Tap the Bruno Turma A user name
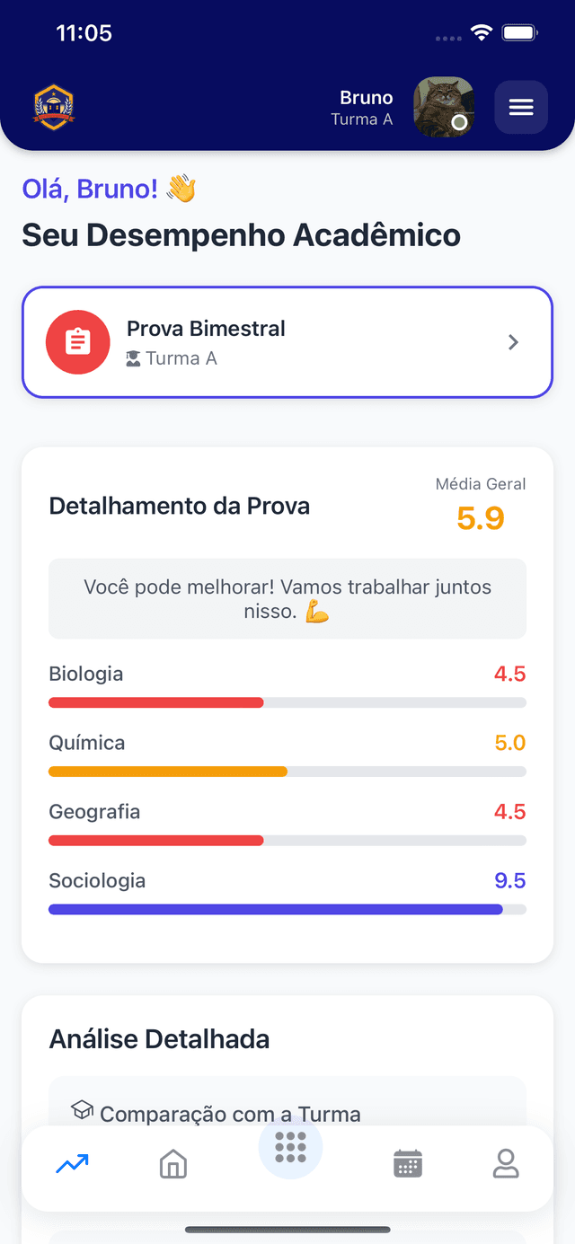Image resolution: width=575 pixels, height=1244 pixels. [x=365, y=108]
